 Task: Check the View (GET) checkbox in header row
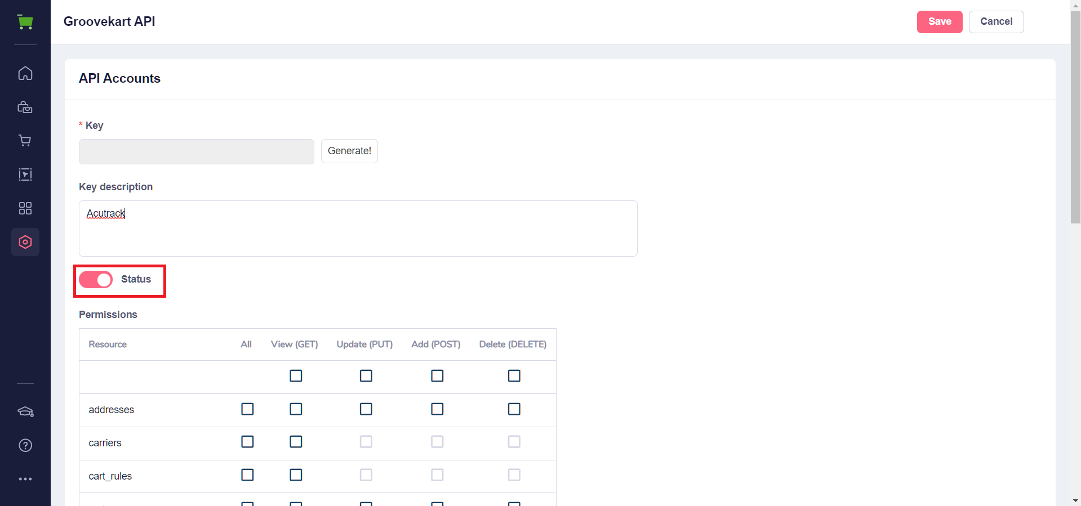click(296, 375)
